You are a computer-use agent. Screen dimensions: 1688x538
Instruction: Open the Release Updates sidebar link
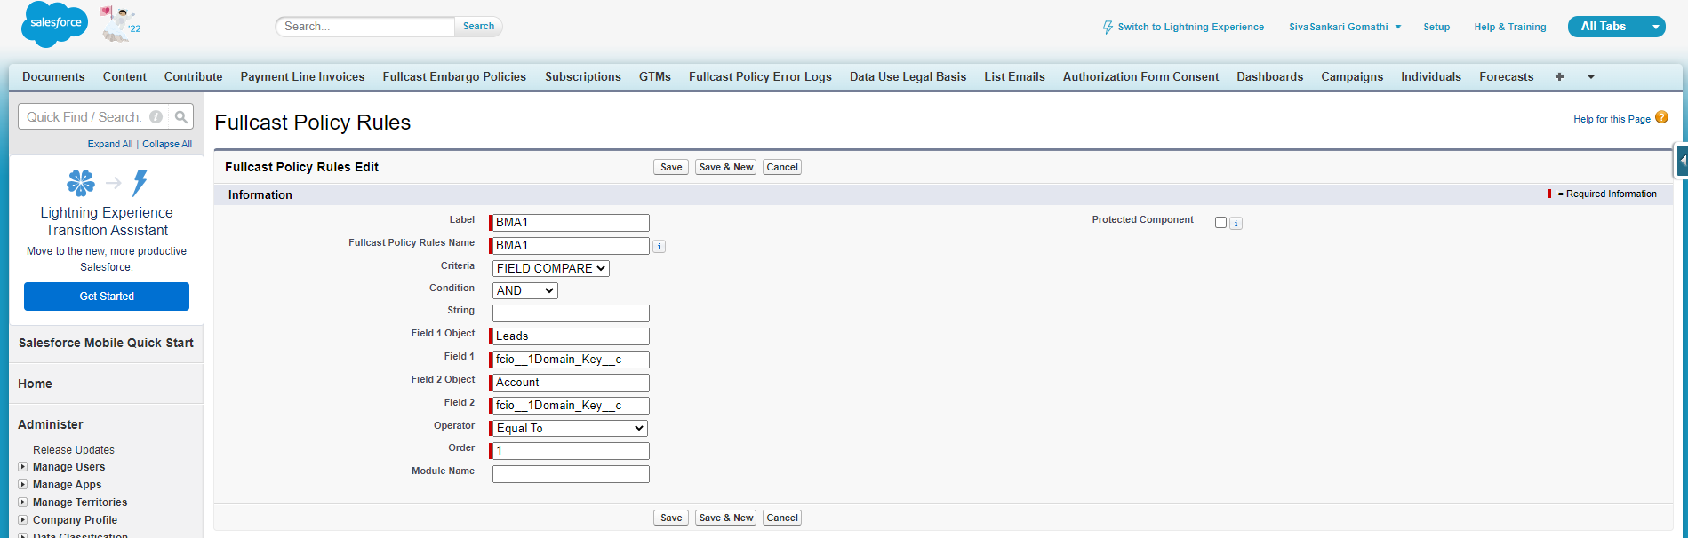(74, 450)
